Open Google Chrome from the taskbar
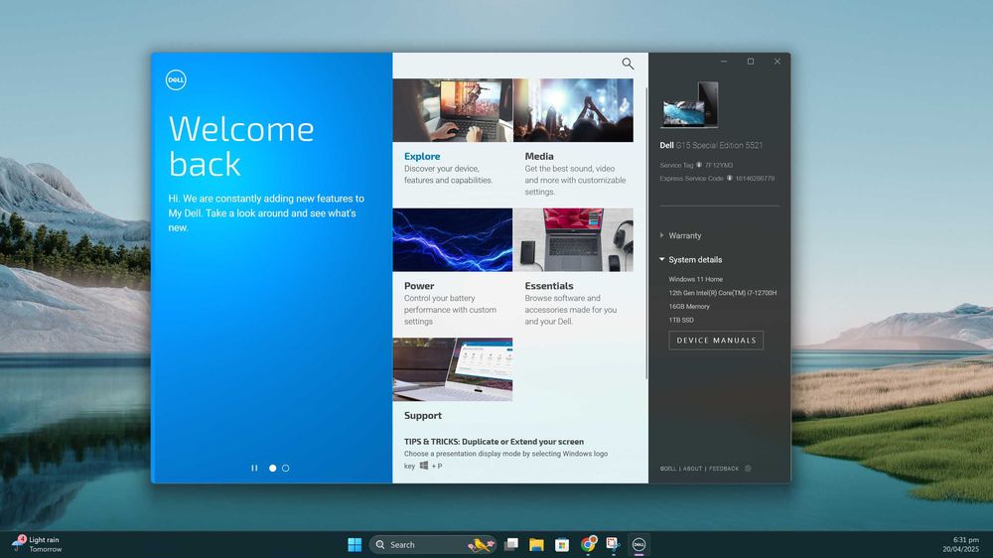 [588, 545]
